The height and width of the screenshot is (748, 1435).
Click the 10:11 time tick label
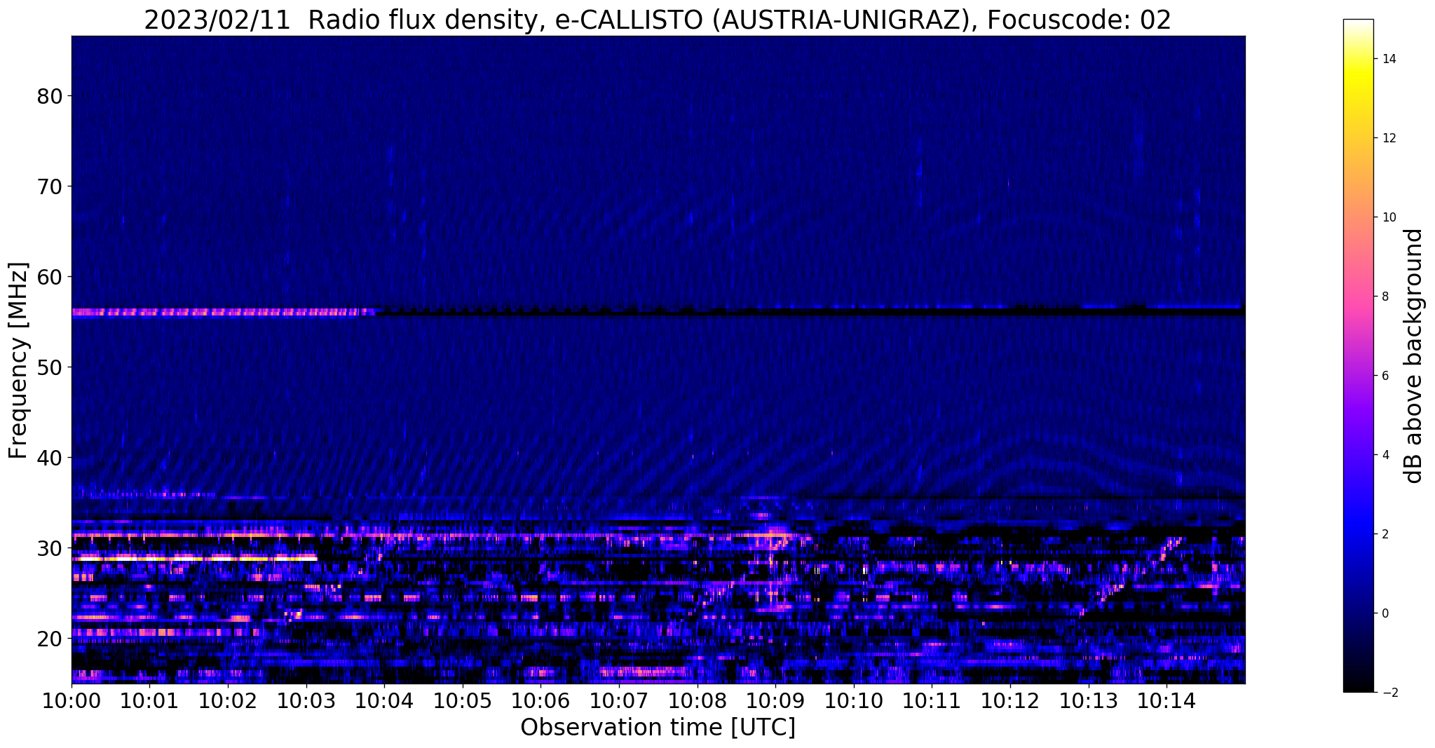[x=932, y=701]
